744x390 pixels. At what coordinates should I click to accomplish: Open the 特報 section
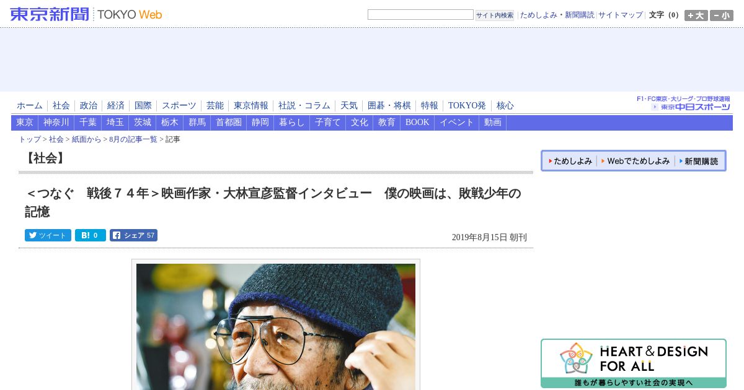[430, 106]
